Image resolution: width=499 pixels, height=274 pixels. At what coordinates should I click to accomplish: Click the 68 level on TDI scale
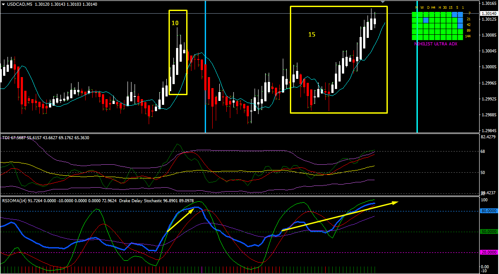tap(484, 151)
